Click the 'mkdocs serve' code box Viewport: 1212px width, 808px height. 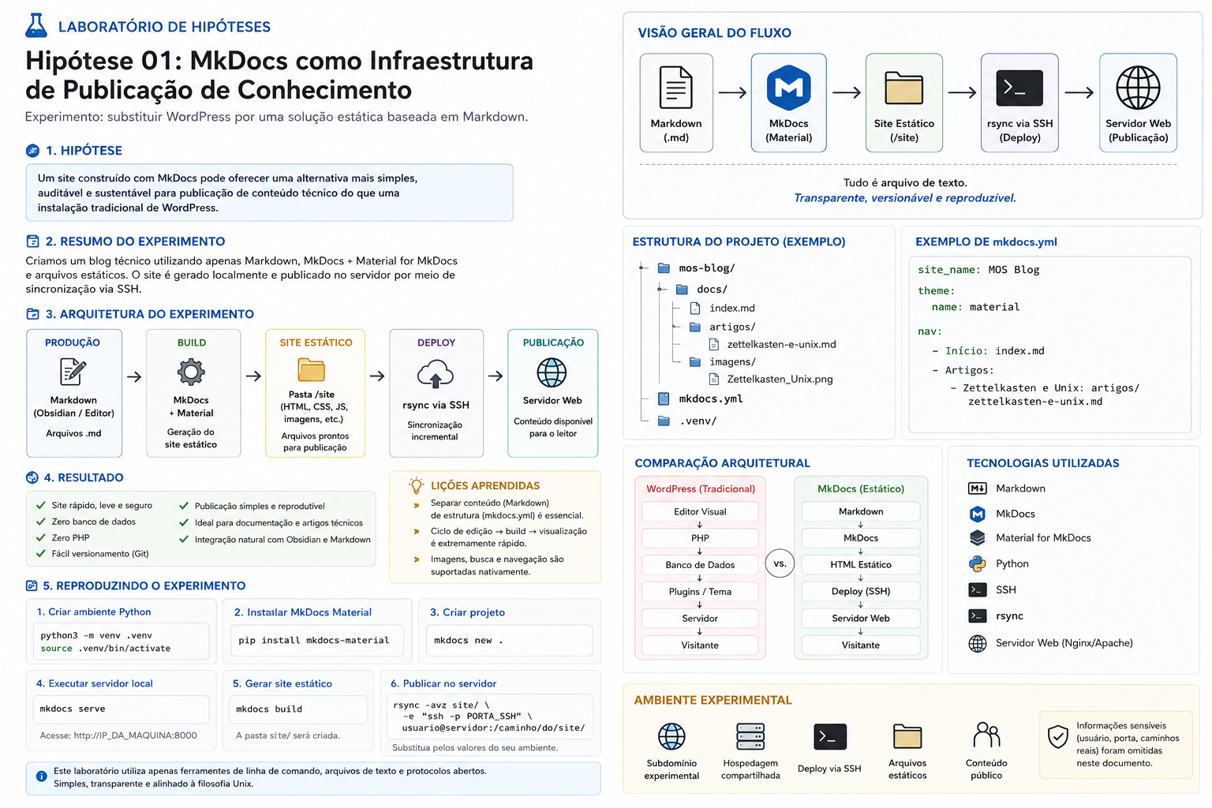click(x=122, y=709)
